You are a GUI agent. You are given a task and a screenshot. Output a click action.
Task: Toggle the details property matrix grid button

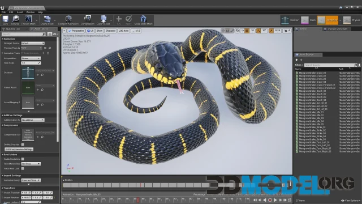click(x=50, y=34)
